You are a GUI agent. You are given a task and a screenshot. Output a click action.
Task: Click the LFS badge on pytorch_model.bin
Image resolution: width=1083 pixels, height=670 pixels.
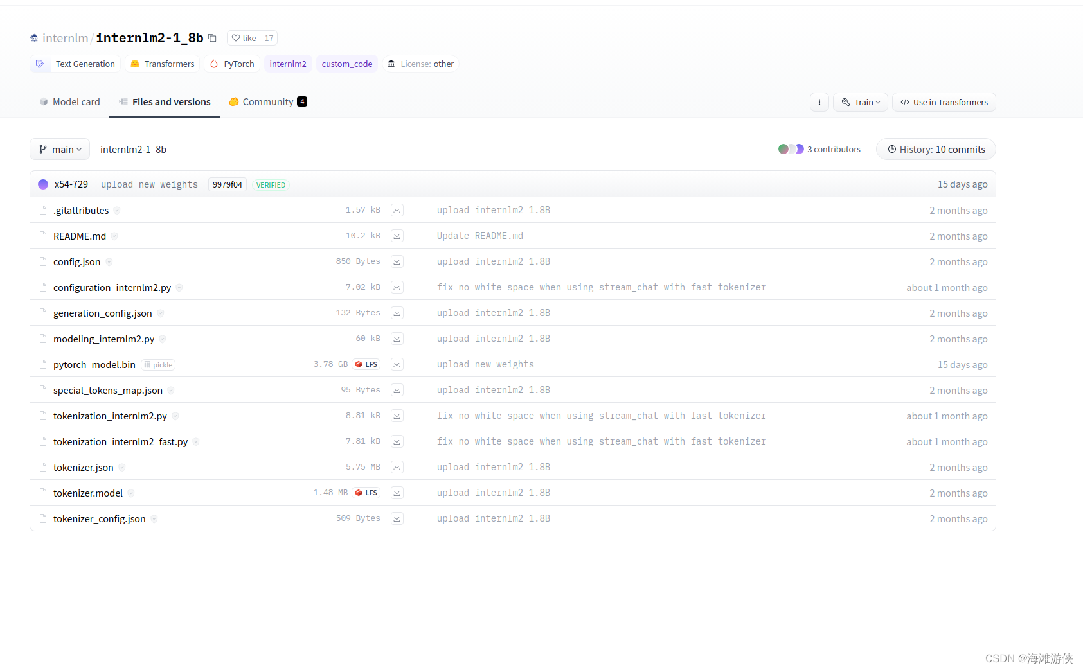366,364
